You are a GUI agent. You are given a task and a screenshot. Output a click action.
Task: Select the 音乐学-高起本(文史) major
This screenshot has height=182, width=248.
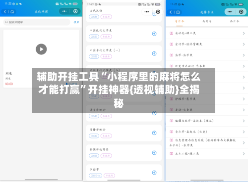pyautogui.click(x=207, y=132)
